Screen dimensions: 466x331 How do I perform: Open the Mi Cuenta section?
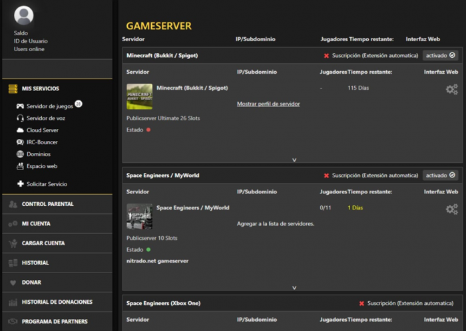(x=57, y=223)
